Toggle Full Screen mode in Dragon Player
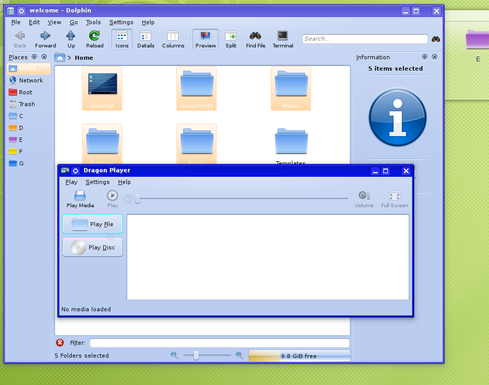The height and width of the screenshot is (385, 489). pos(395,199)
